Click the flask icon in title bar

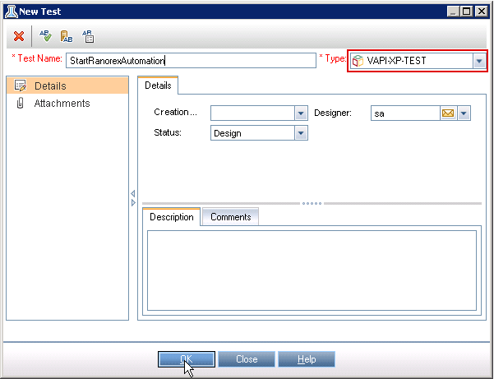(x=11, y=12)
